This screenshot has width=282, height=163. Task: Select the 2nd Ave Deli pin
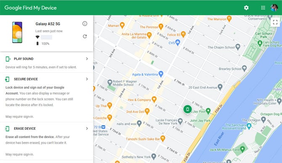[x=147, y=111]
